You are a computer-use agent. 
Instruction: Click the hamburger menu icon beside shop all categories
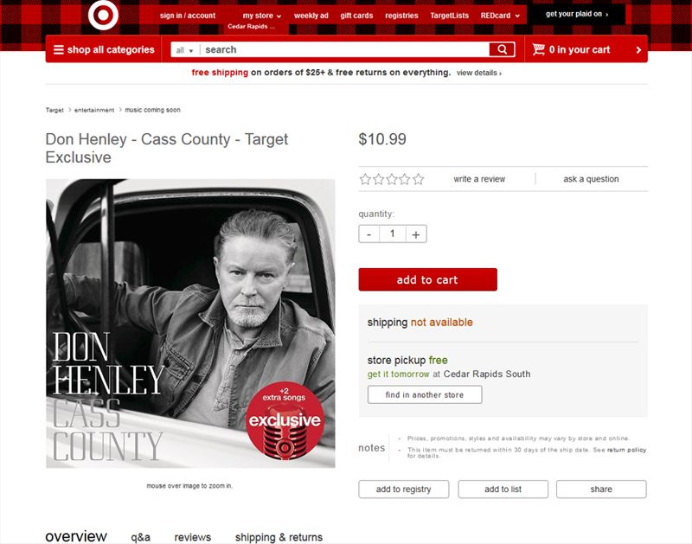(58, 50)
